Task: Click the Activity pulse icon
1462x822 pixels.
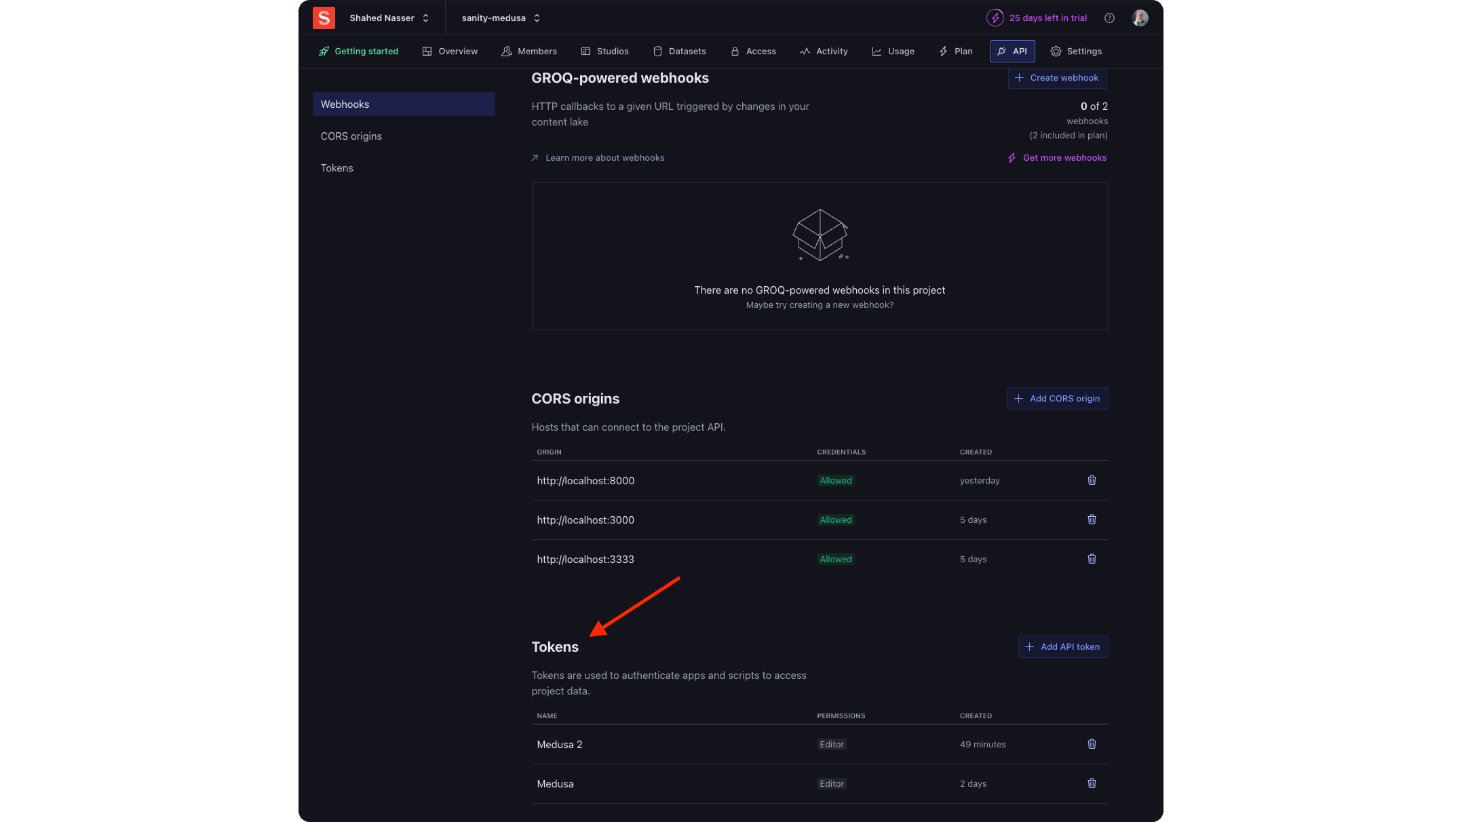Action: click(805, 51)
